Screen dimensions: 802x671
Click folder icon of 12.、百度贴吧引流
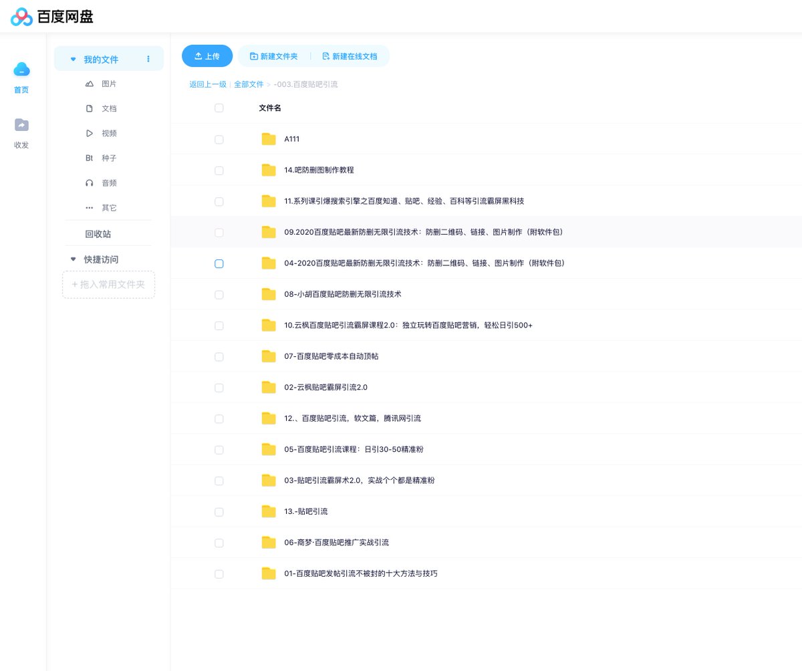pyautogui.click(x=269, y=418)
